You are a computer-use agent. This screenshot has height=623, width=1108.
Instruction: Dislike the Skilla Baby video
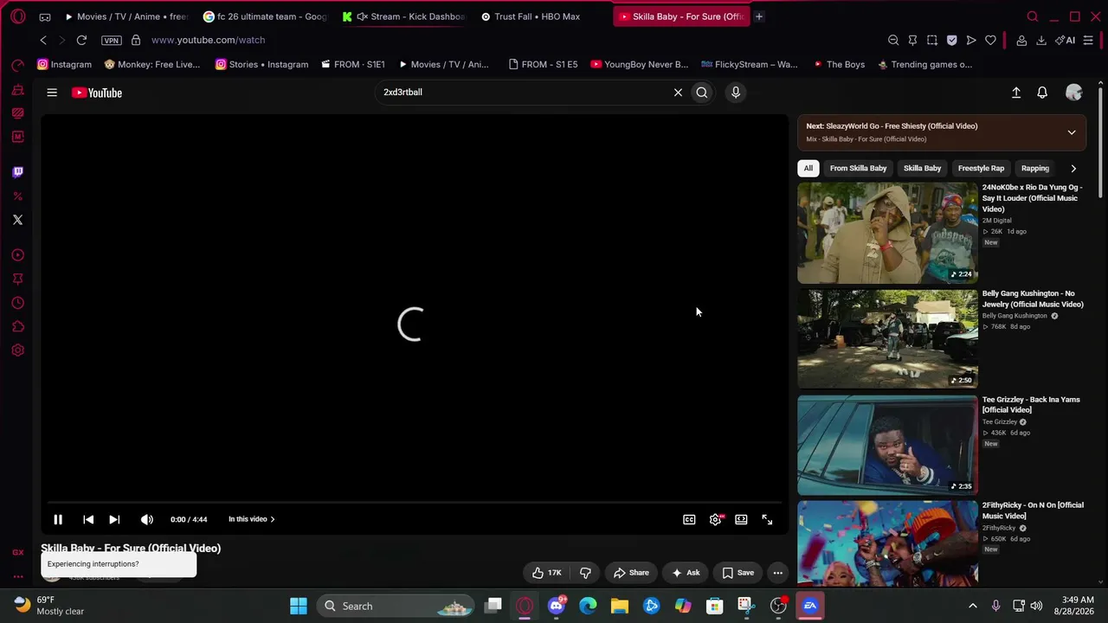(585, 573)
